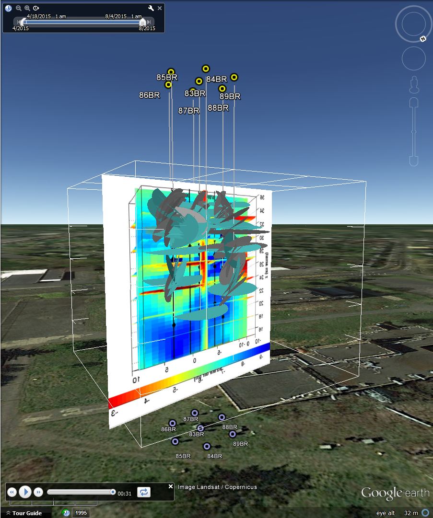Select yellow placemark for 85BR
Screen dimensions: 433x518
(171, 72)
